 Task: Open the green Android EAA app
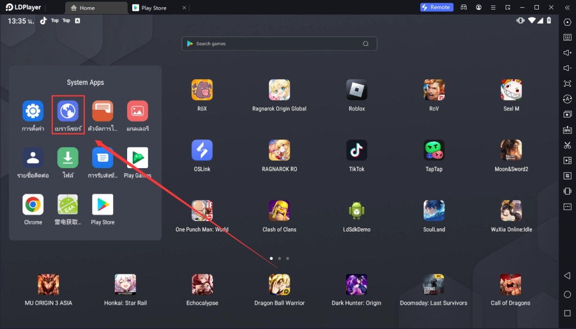pos(68,205)
